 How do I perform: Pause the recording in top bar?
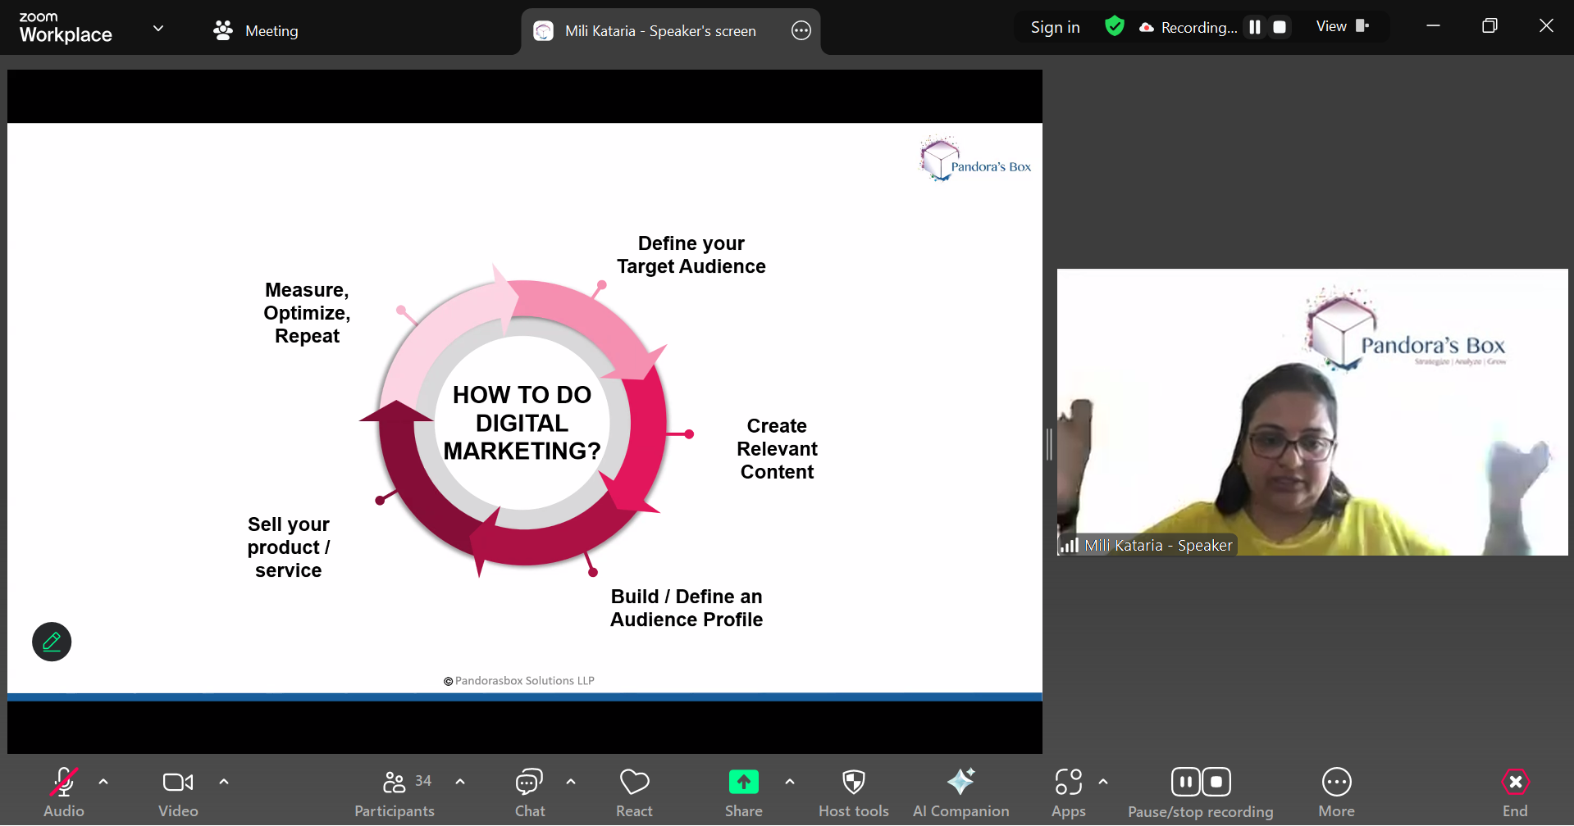1254,27
